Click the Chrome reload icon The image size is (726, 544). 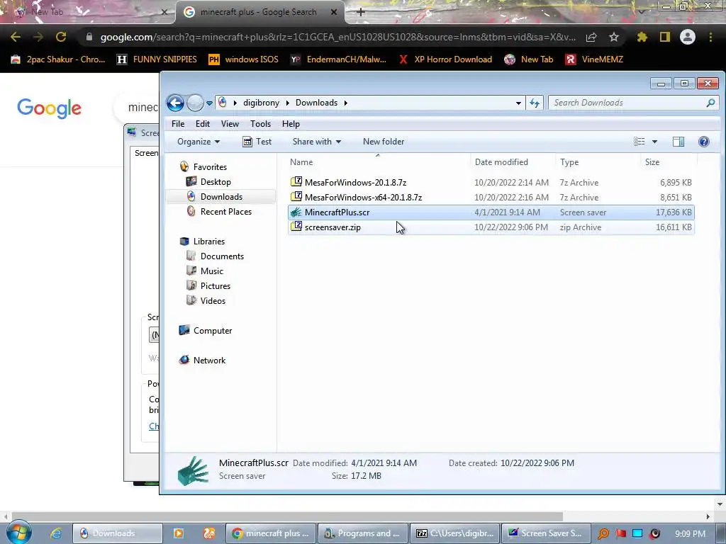pyautogui.click(x=61, y=37)
